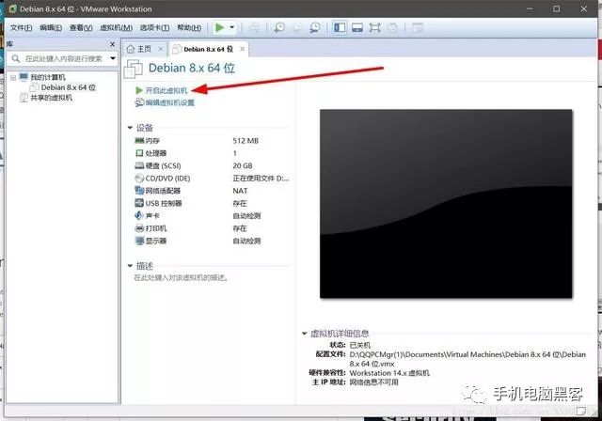
Task: Click the 20 GB hard disk value
Action: click(243, 165)
